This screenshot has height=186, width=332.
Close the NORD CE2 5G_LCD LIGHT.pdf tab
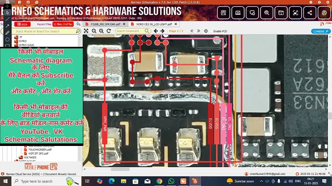(176, 24)
